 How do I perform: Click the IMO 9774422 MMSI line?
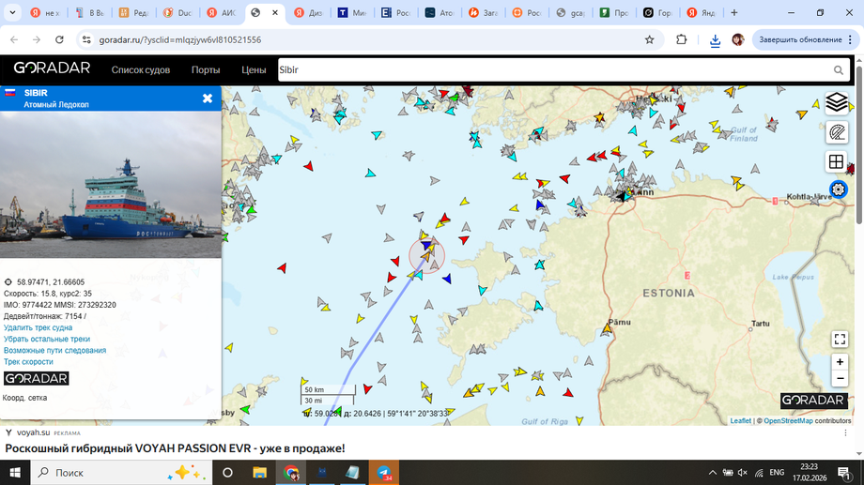pos(59,305)
